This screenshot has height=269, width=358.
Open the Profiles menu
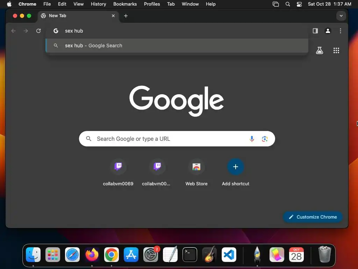tap(152, 4)
